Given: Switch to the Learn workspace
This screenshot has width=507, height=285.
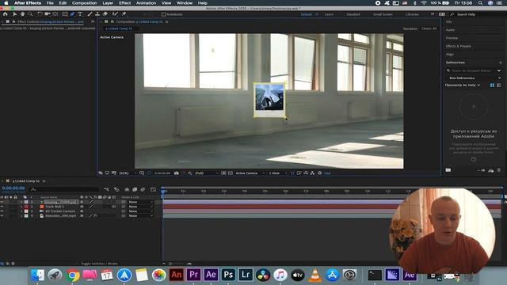Looking at the screenshot, I should click(329, 14).
